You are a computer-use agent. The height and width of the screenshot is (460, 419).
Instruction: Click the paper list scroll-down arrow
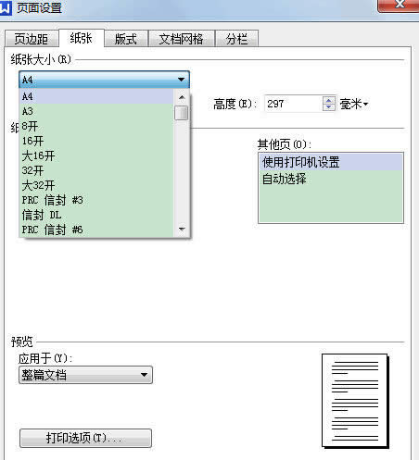(182, 229)
